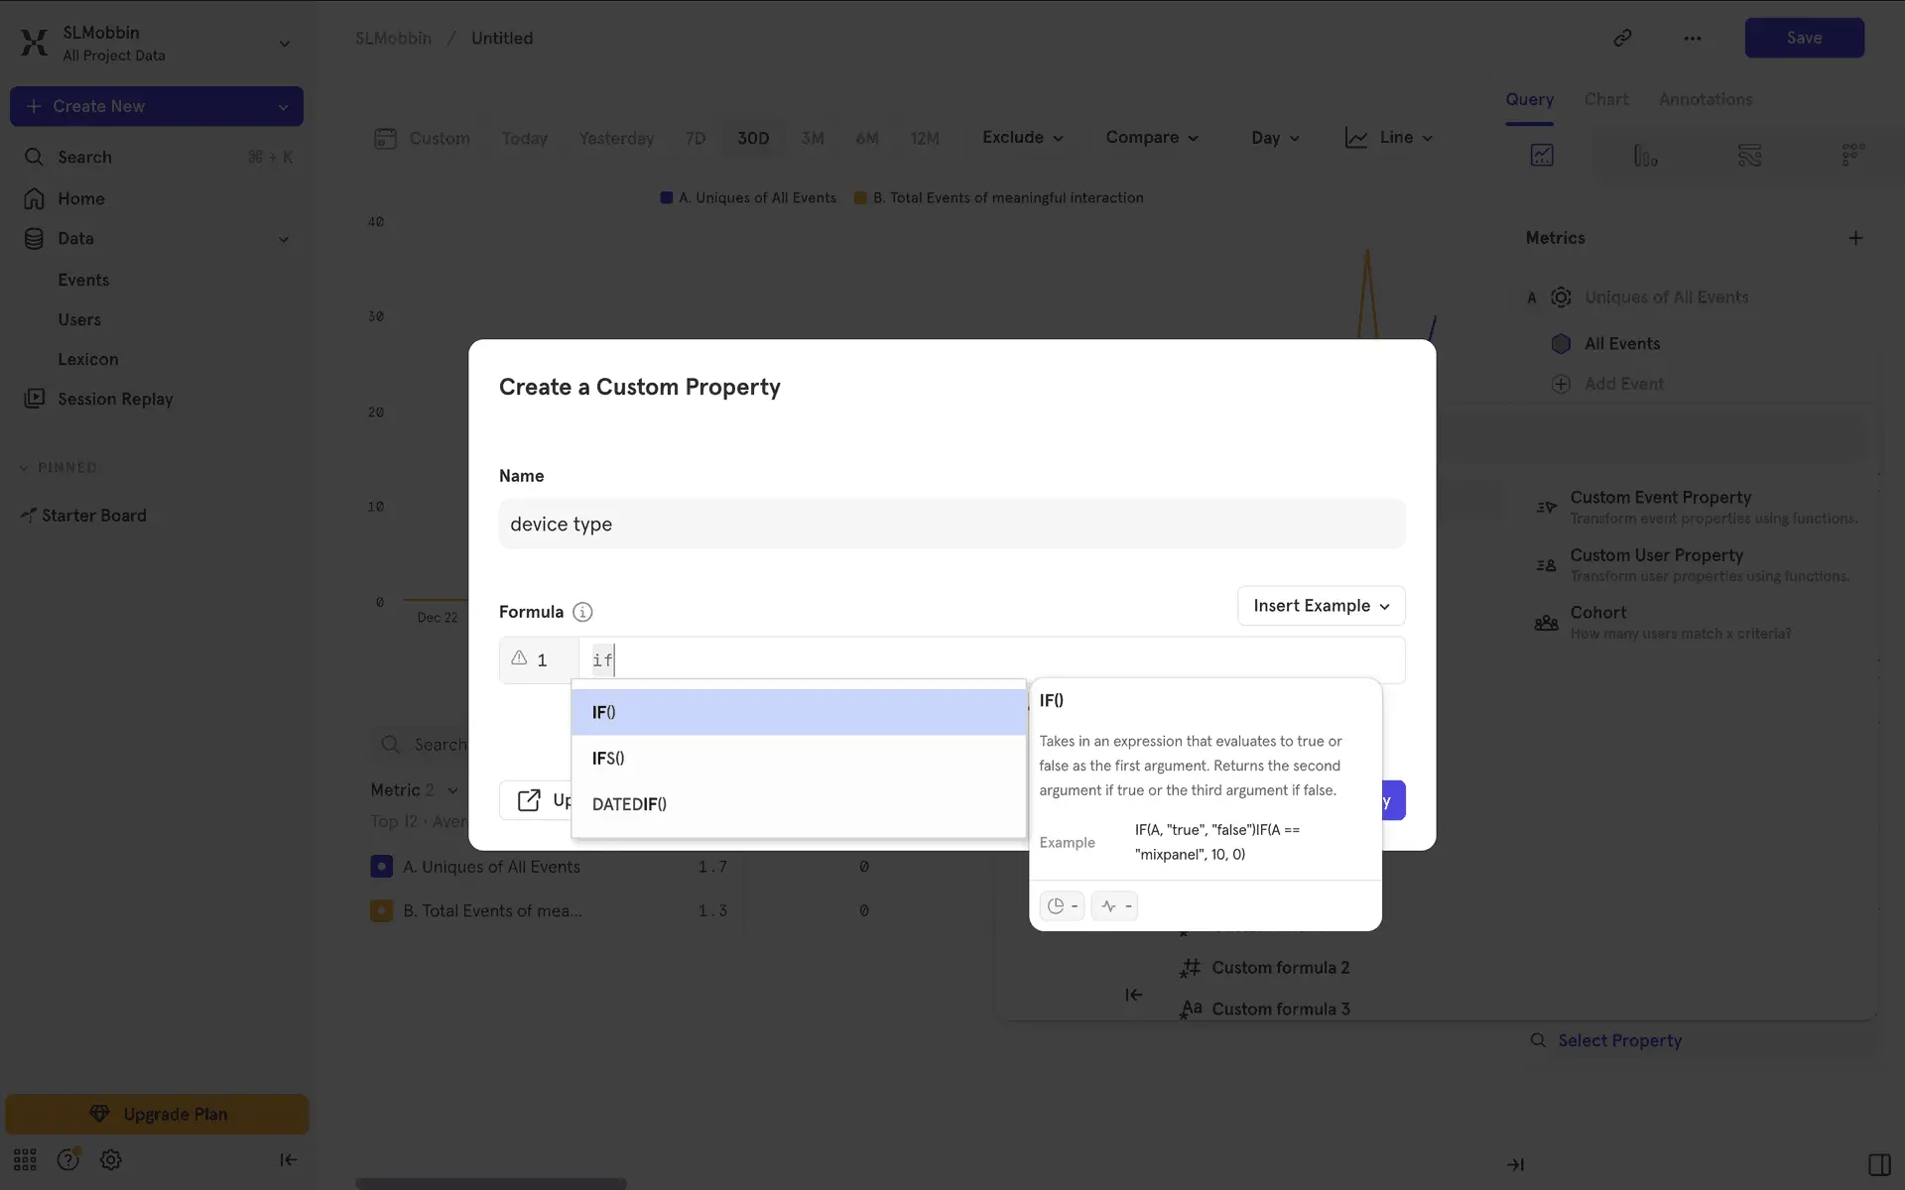Copy link with the link icon
Screen dimensions: 1905x1190
pyautogui.click(x=1622, y=38)
